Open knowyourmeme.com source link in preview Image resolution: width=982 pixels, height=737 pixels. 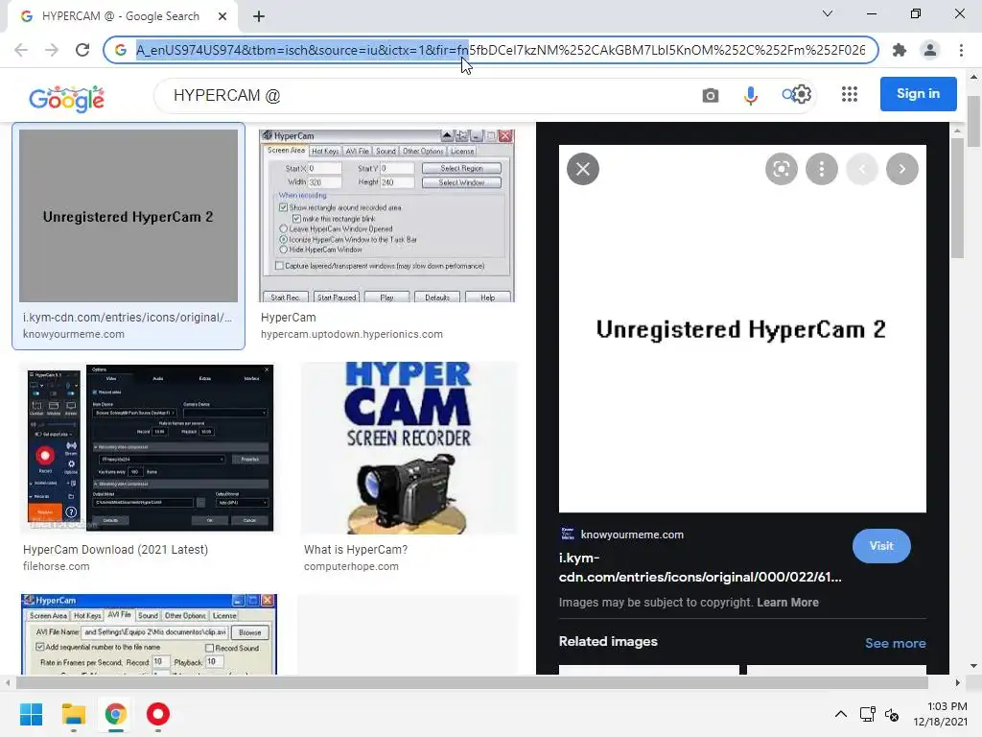tap(632, 535)
